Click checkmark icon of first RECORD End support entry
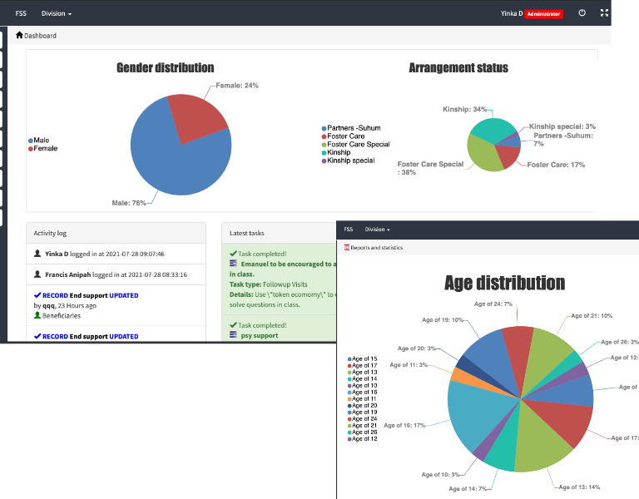The width and height of the screenshot is (639, 499). point(37,295)
